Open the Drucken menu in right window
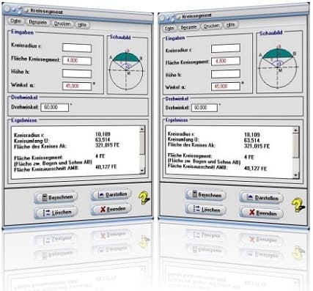The image size is (313, 291). [212, 26]
